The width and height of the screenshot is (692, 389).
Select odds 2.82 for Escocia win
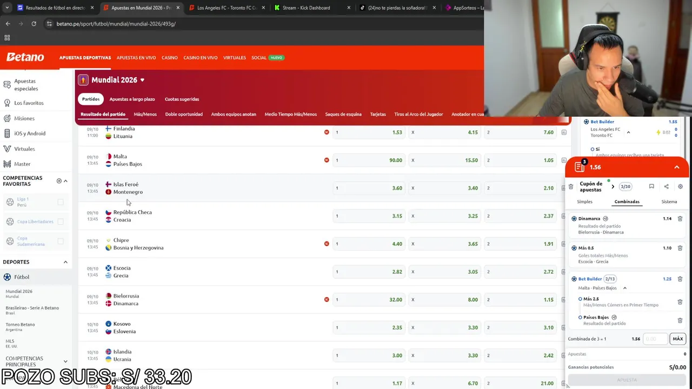coord(369,272)
